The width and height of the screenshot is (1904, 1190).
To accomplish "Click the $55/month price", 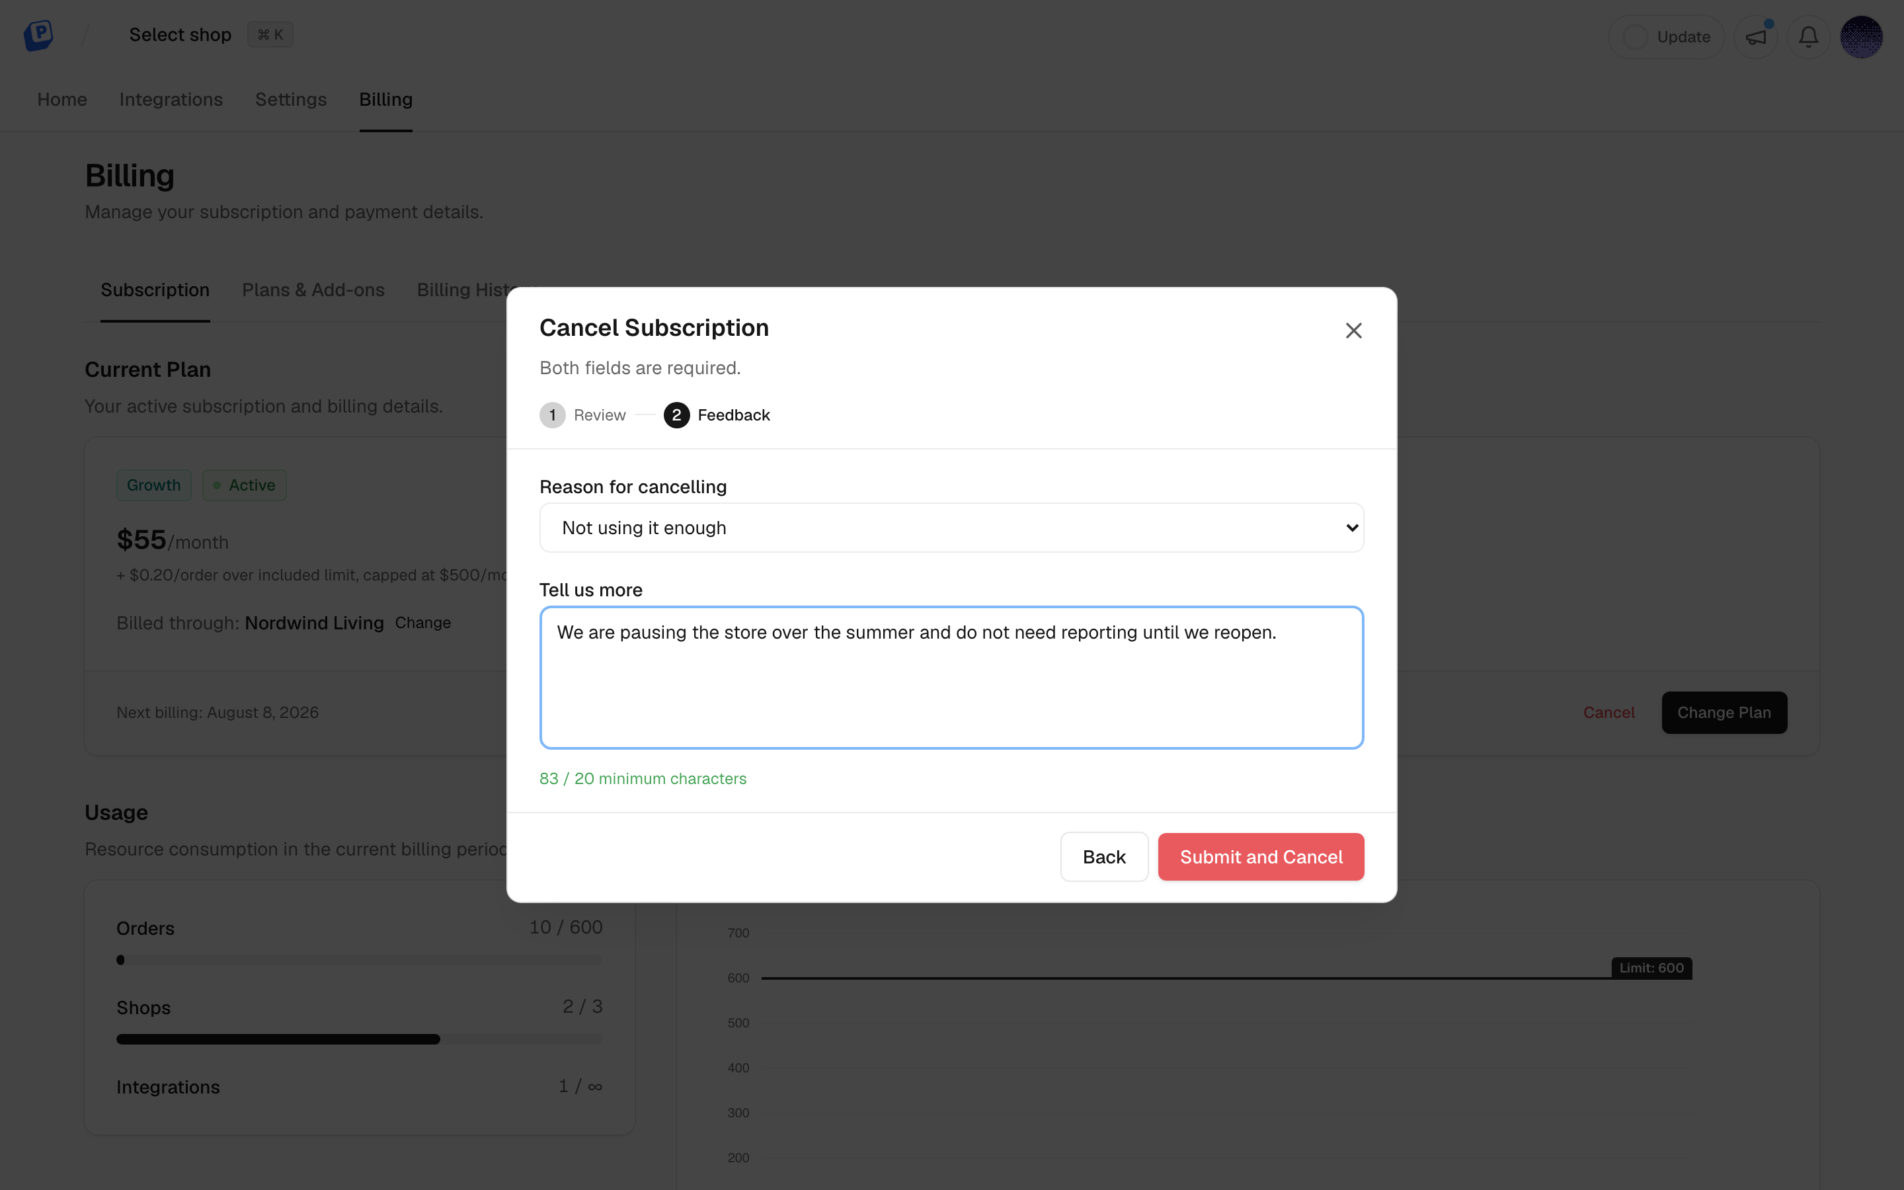I will [173, 540].
